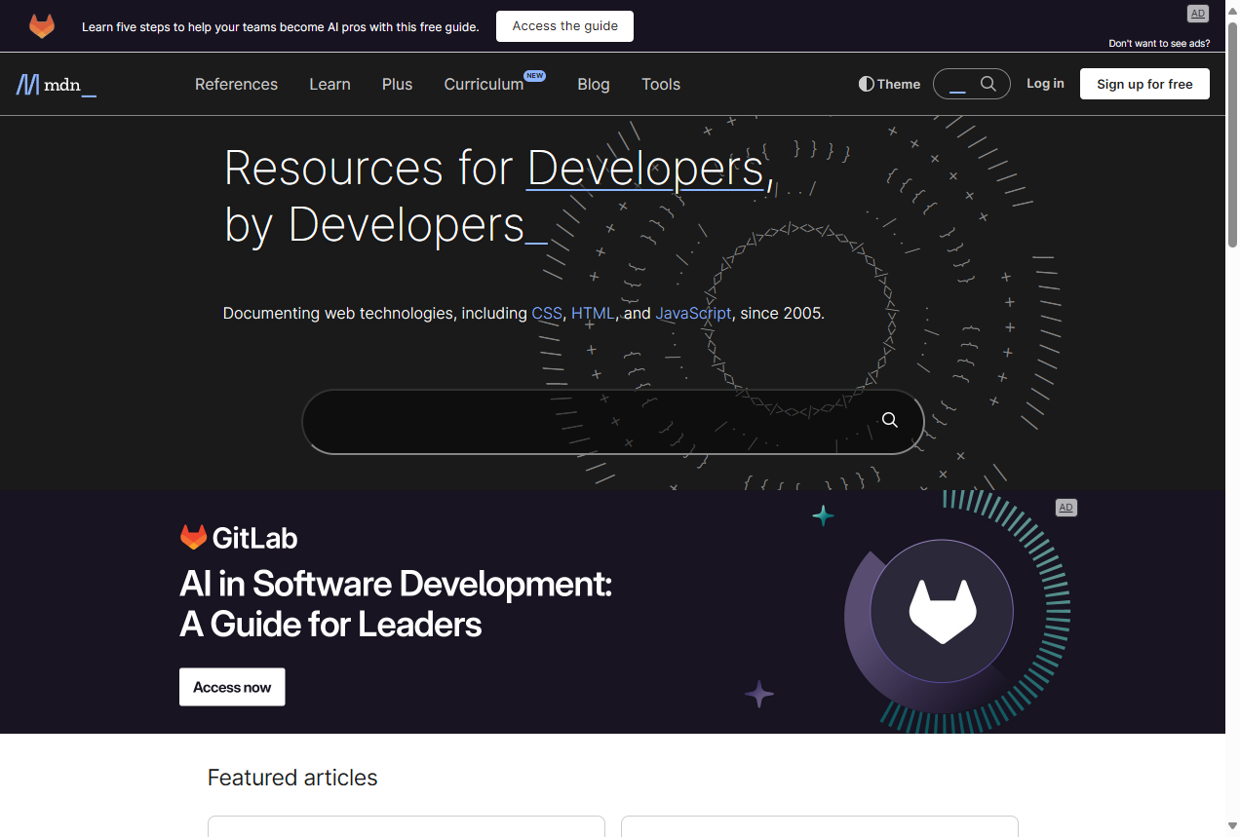
Task: Click the GitLab fox icon in top banner
Action: (x=41, y=26)
